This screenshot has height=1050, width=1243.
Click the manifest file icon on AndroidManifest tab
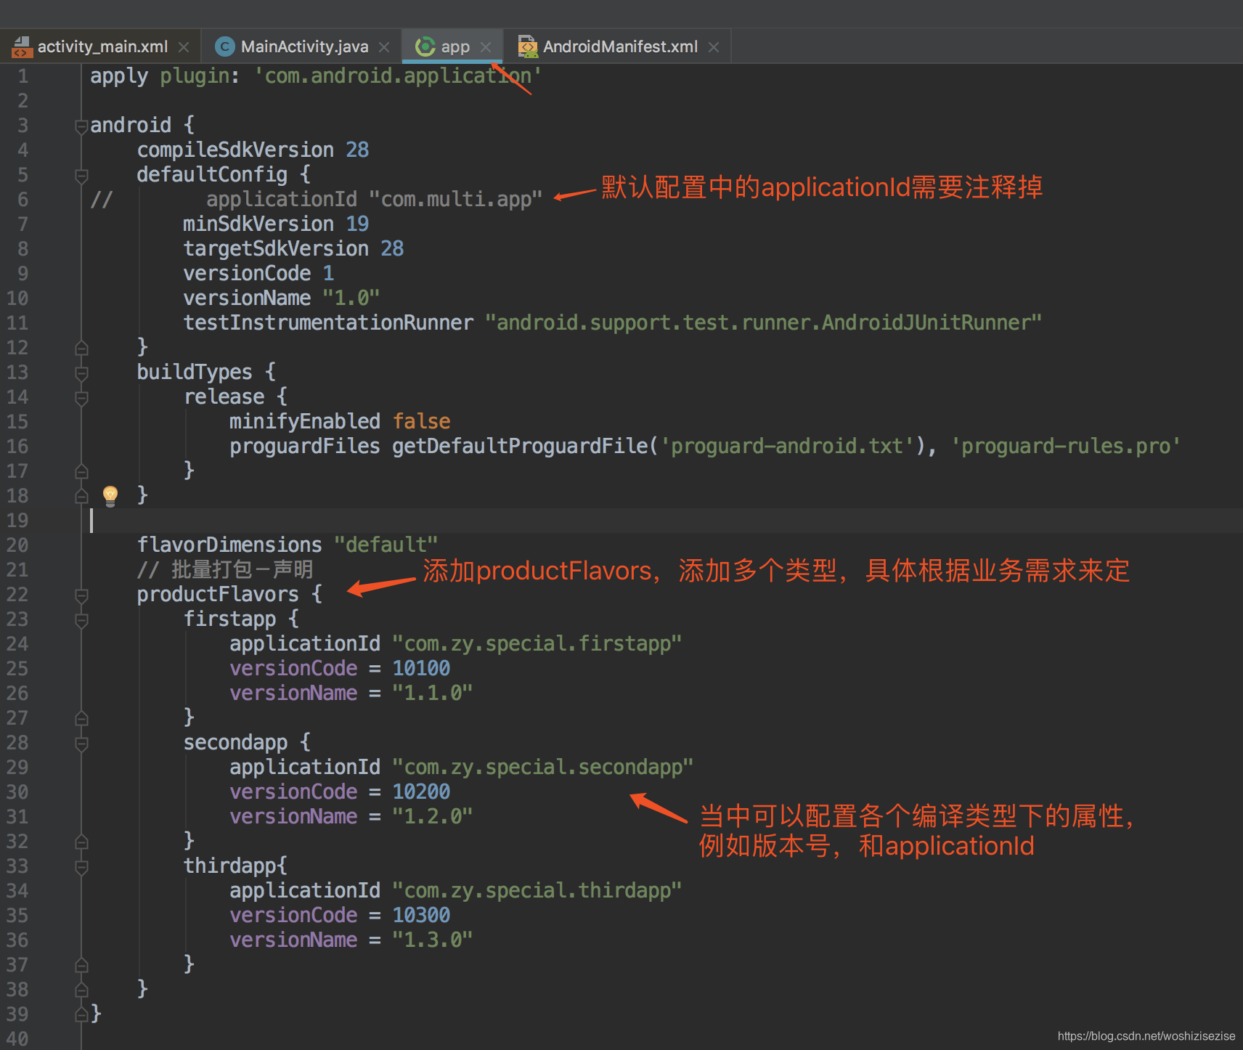coord(528,47)
